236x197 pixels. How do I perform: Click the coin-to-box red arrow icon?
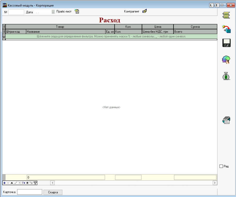click(226, 29)
